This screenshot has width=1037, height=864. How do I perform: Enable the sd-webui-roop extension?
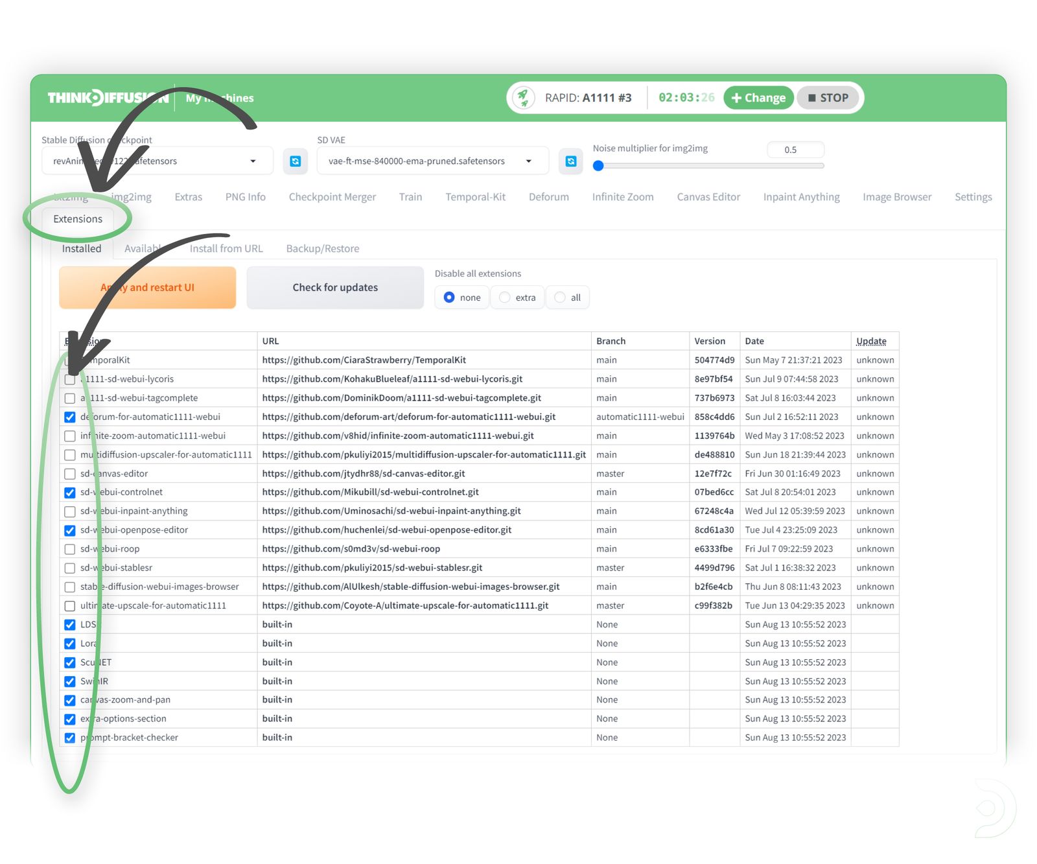69,548
